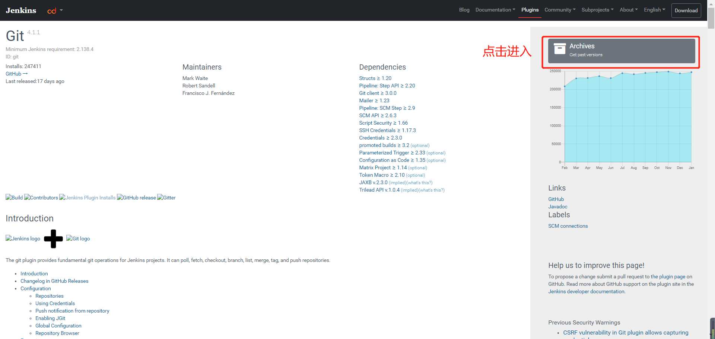Open Trilead API v.1.0.4 link
Screen dimensions: 715x339
coord(379,190)
